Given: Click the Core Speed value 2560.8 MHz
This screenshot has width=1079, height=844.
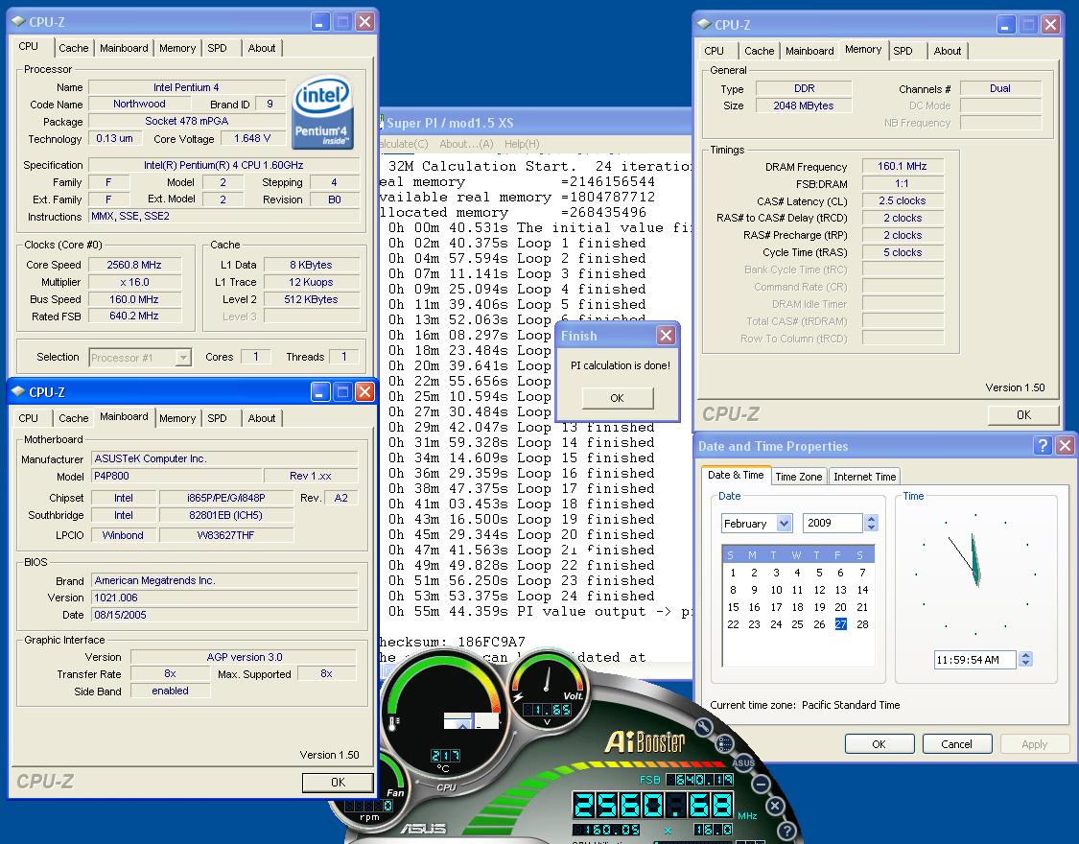Looking at the screenshot, I should [x=134, y=265].
